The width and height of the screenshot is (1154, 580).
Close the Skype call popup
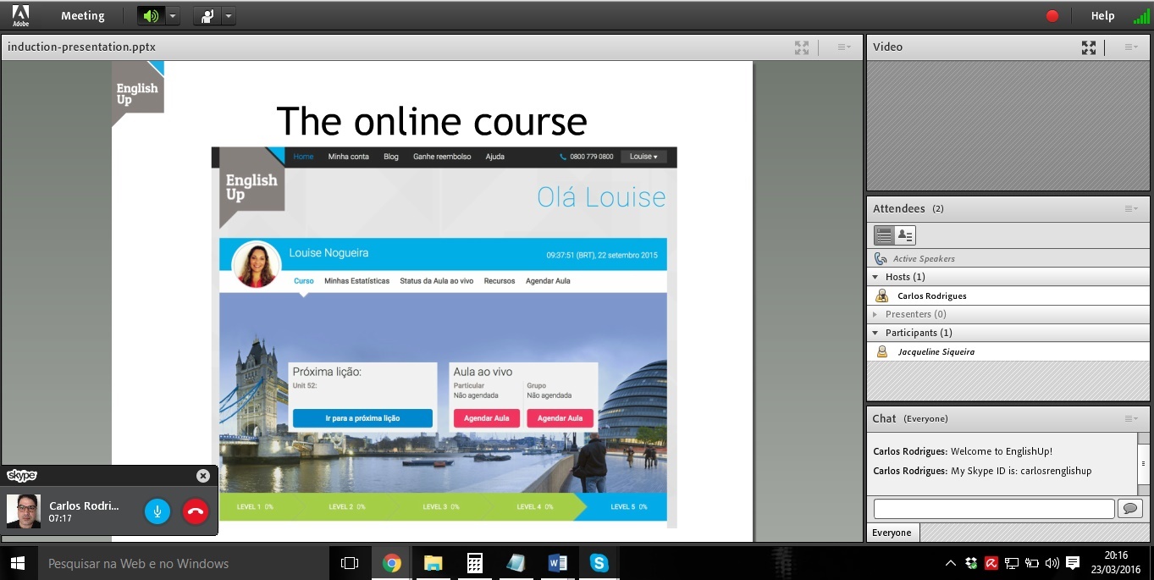click(203, 476)
